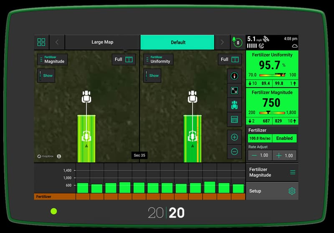Click the Uniformity range bar 70.0 to 100
Screen dimensions: 334x233
coord(273,75)
